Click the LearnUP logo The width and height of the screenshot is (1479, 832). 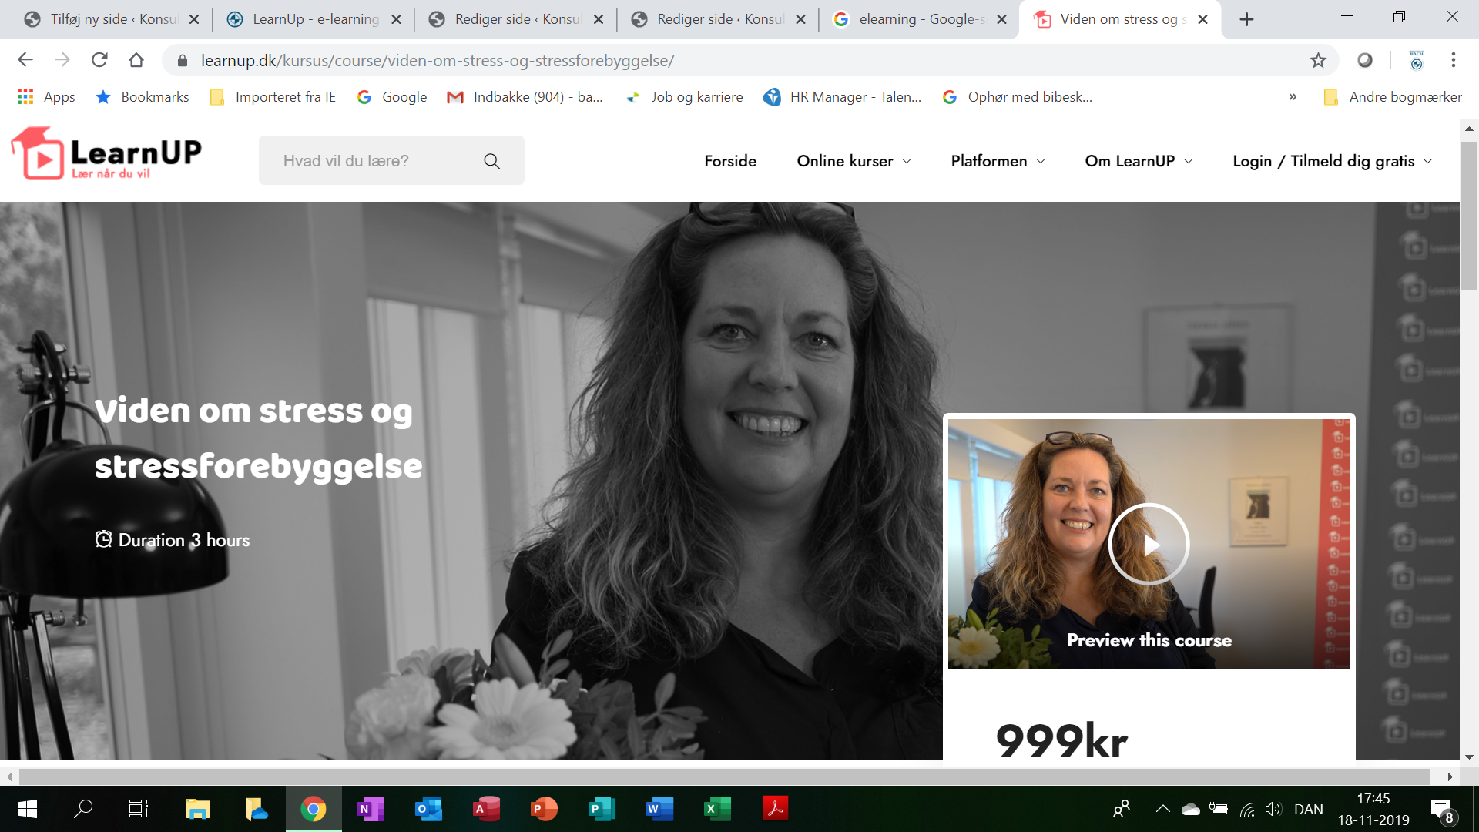click(106, 154)
